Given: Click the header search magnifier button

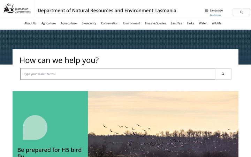Looking at the screenshot, I should [241, 12].
